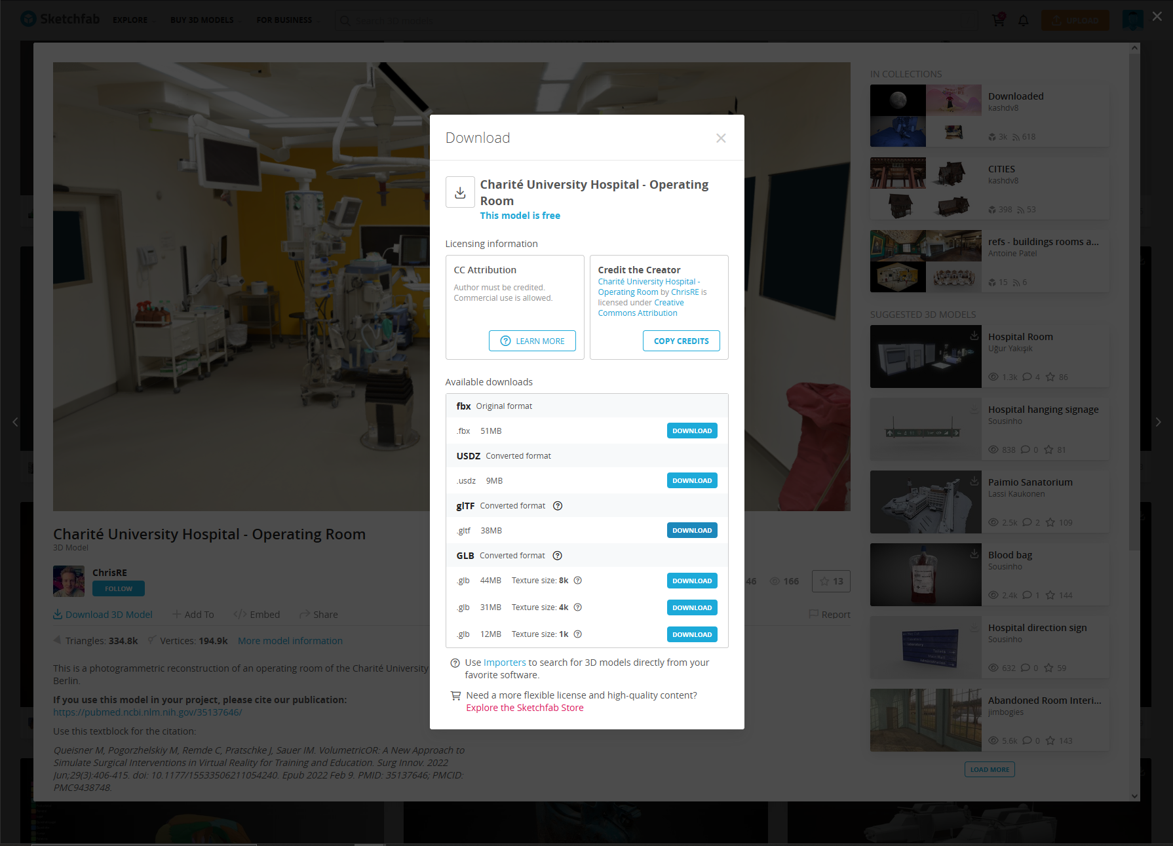The height and width of the screenshot is (846, 1173).
Task: Copy the creator credits
Action: (681, 341)
